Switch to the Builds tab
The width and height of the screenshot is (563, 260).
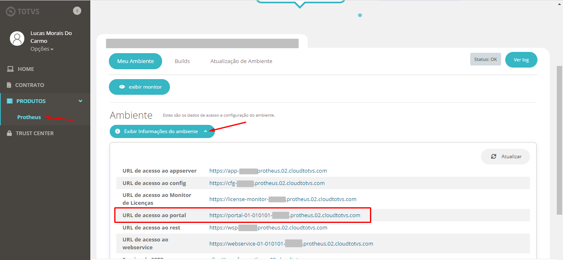tap(182, 61)
